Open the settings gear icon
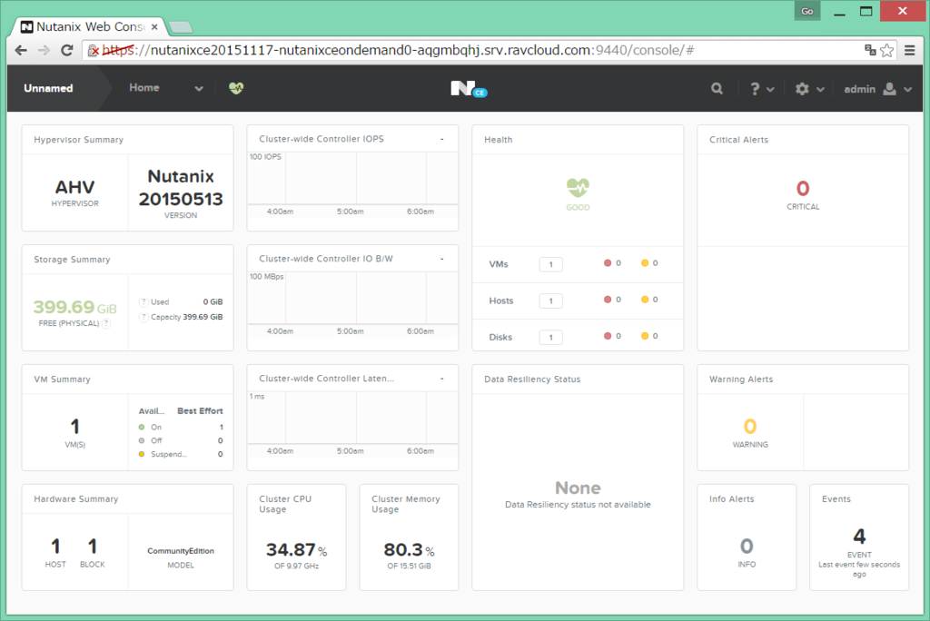This screenshot has height=621, width=930. click(x=802, y=89)
